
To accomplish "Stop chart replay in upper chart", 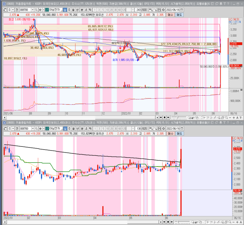I will [x=164, y=117].
